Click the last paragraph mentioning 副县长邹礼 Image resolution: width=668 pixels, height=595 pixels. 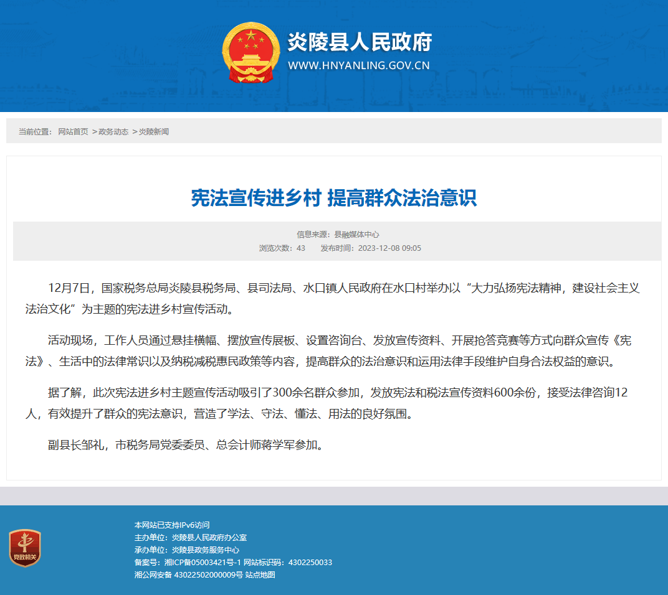(x=187, y=445)
